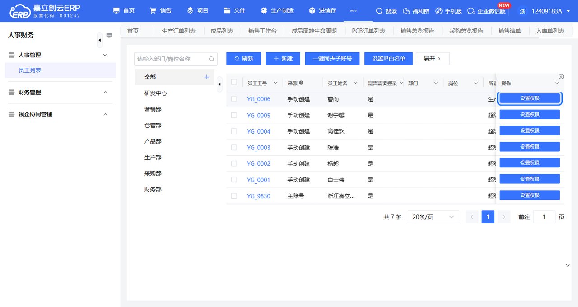Open the account 12409183A dropdown arrow
This screenshot has height=307, width=578.
click(568, 11)
